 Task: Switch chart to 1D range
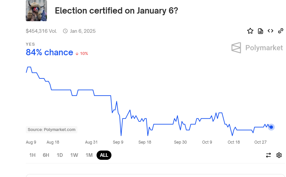[x=60, y=155]
